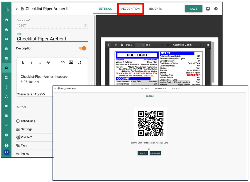
Task: Open the Automatic Zoom dropdown
Action: (186, 45)
